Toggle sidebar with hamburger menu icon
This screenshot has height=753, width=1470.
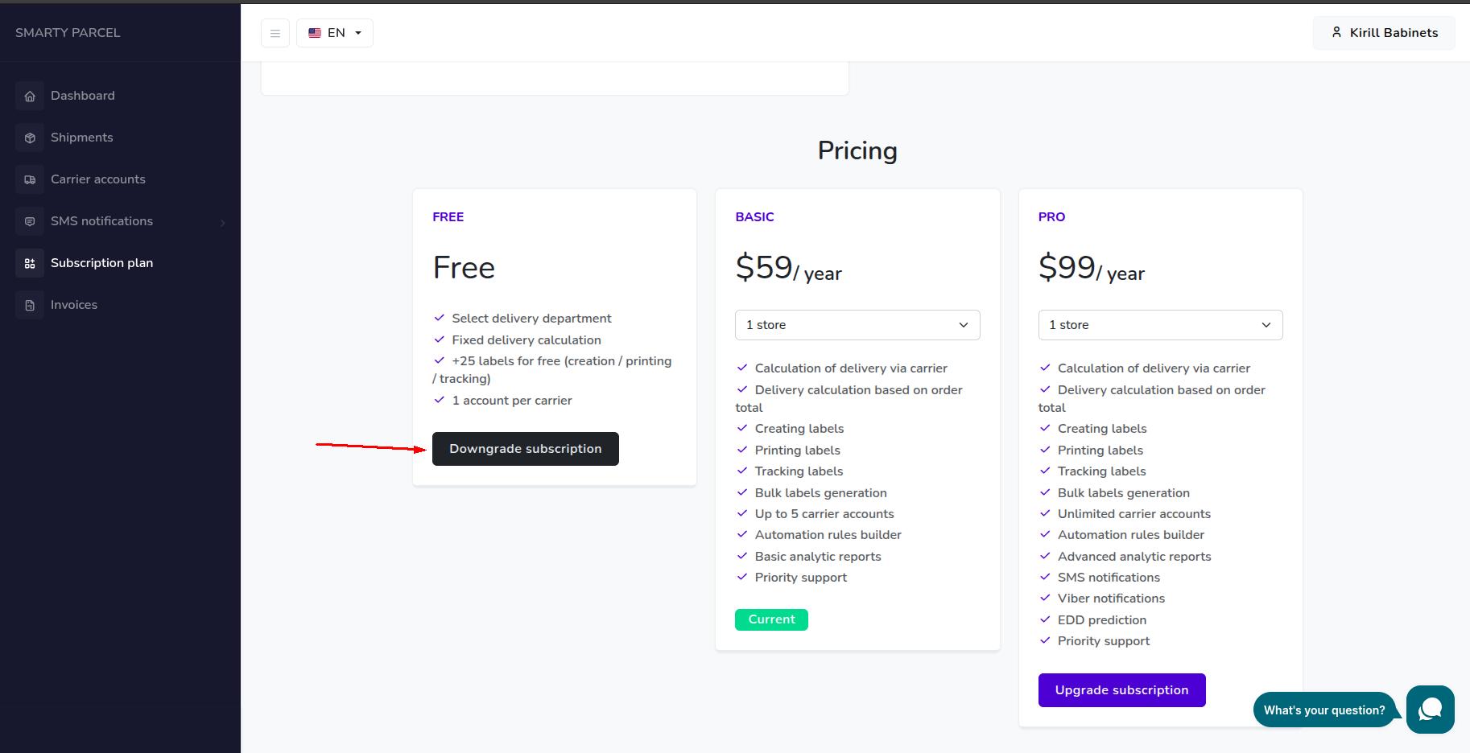tap(275, 33)
